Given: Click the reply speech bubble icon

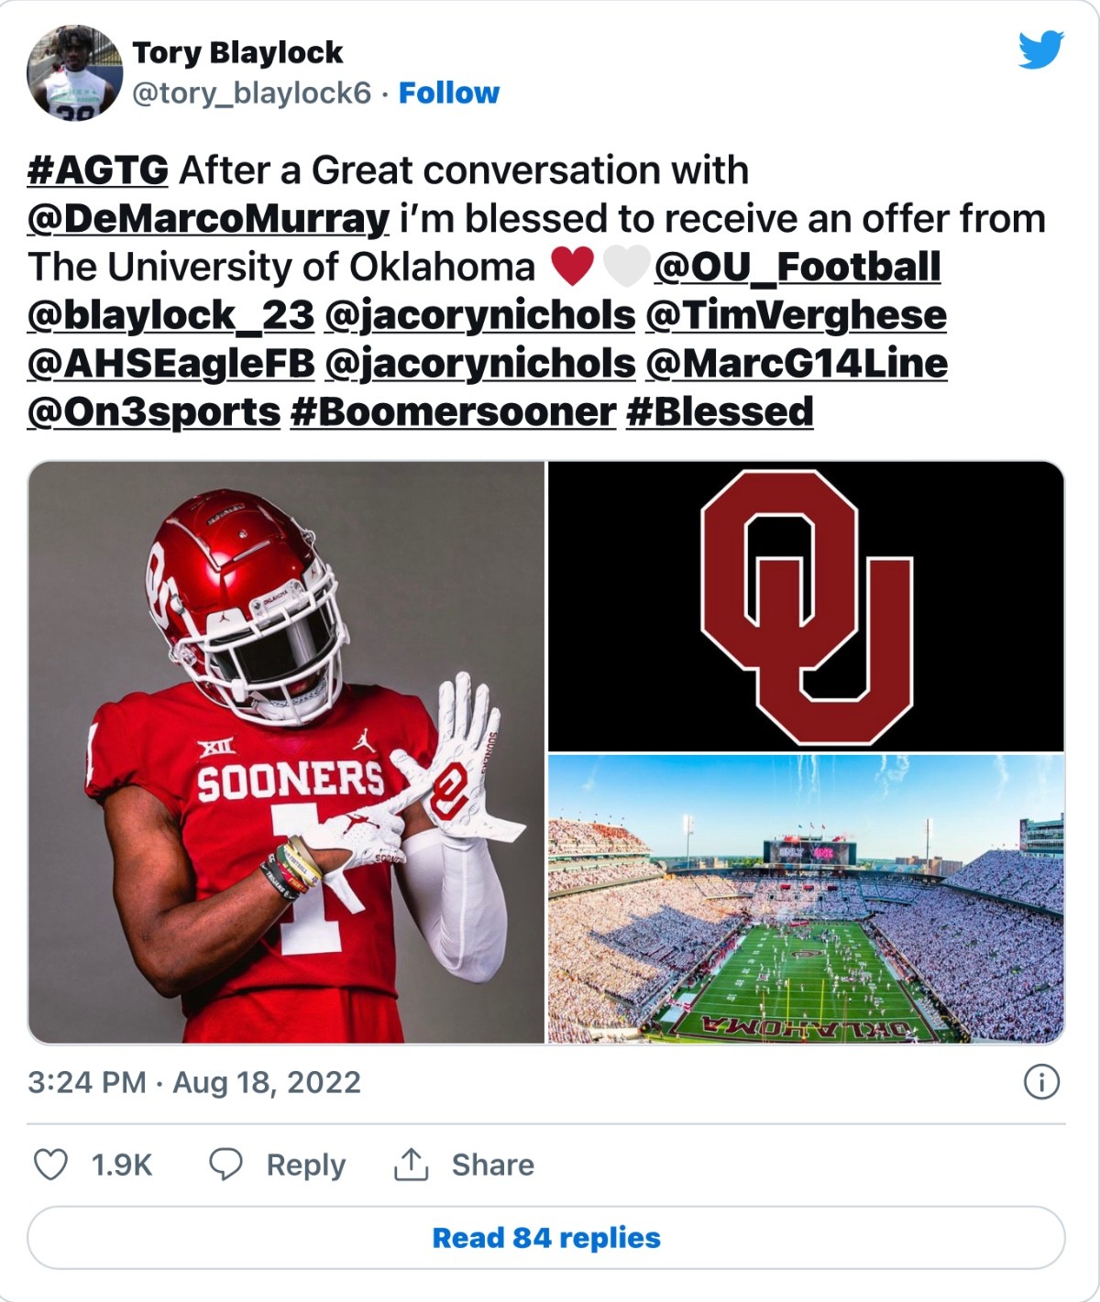Looking at the screenshot, I should (225, 1165).
